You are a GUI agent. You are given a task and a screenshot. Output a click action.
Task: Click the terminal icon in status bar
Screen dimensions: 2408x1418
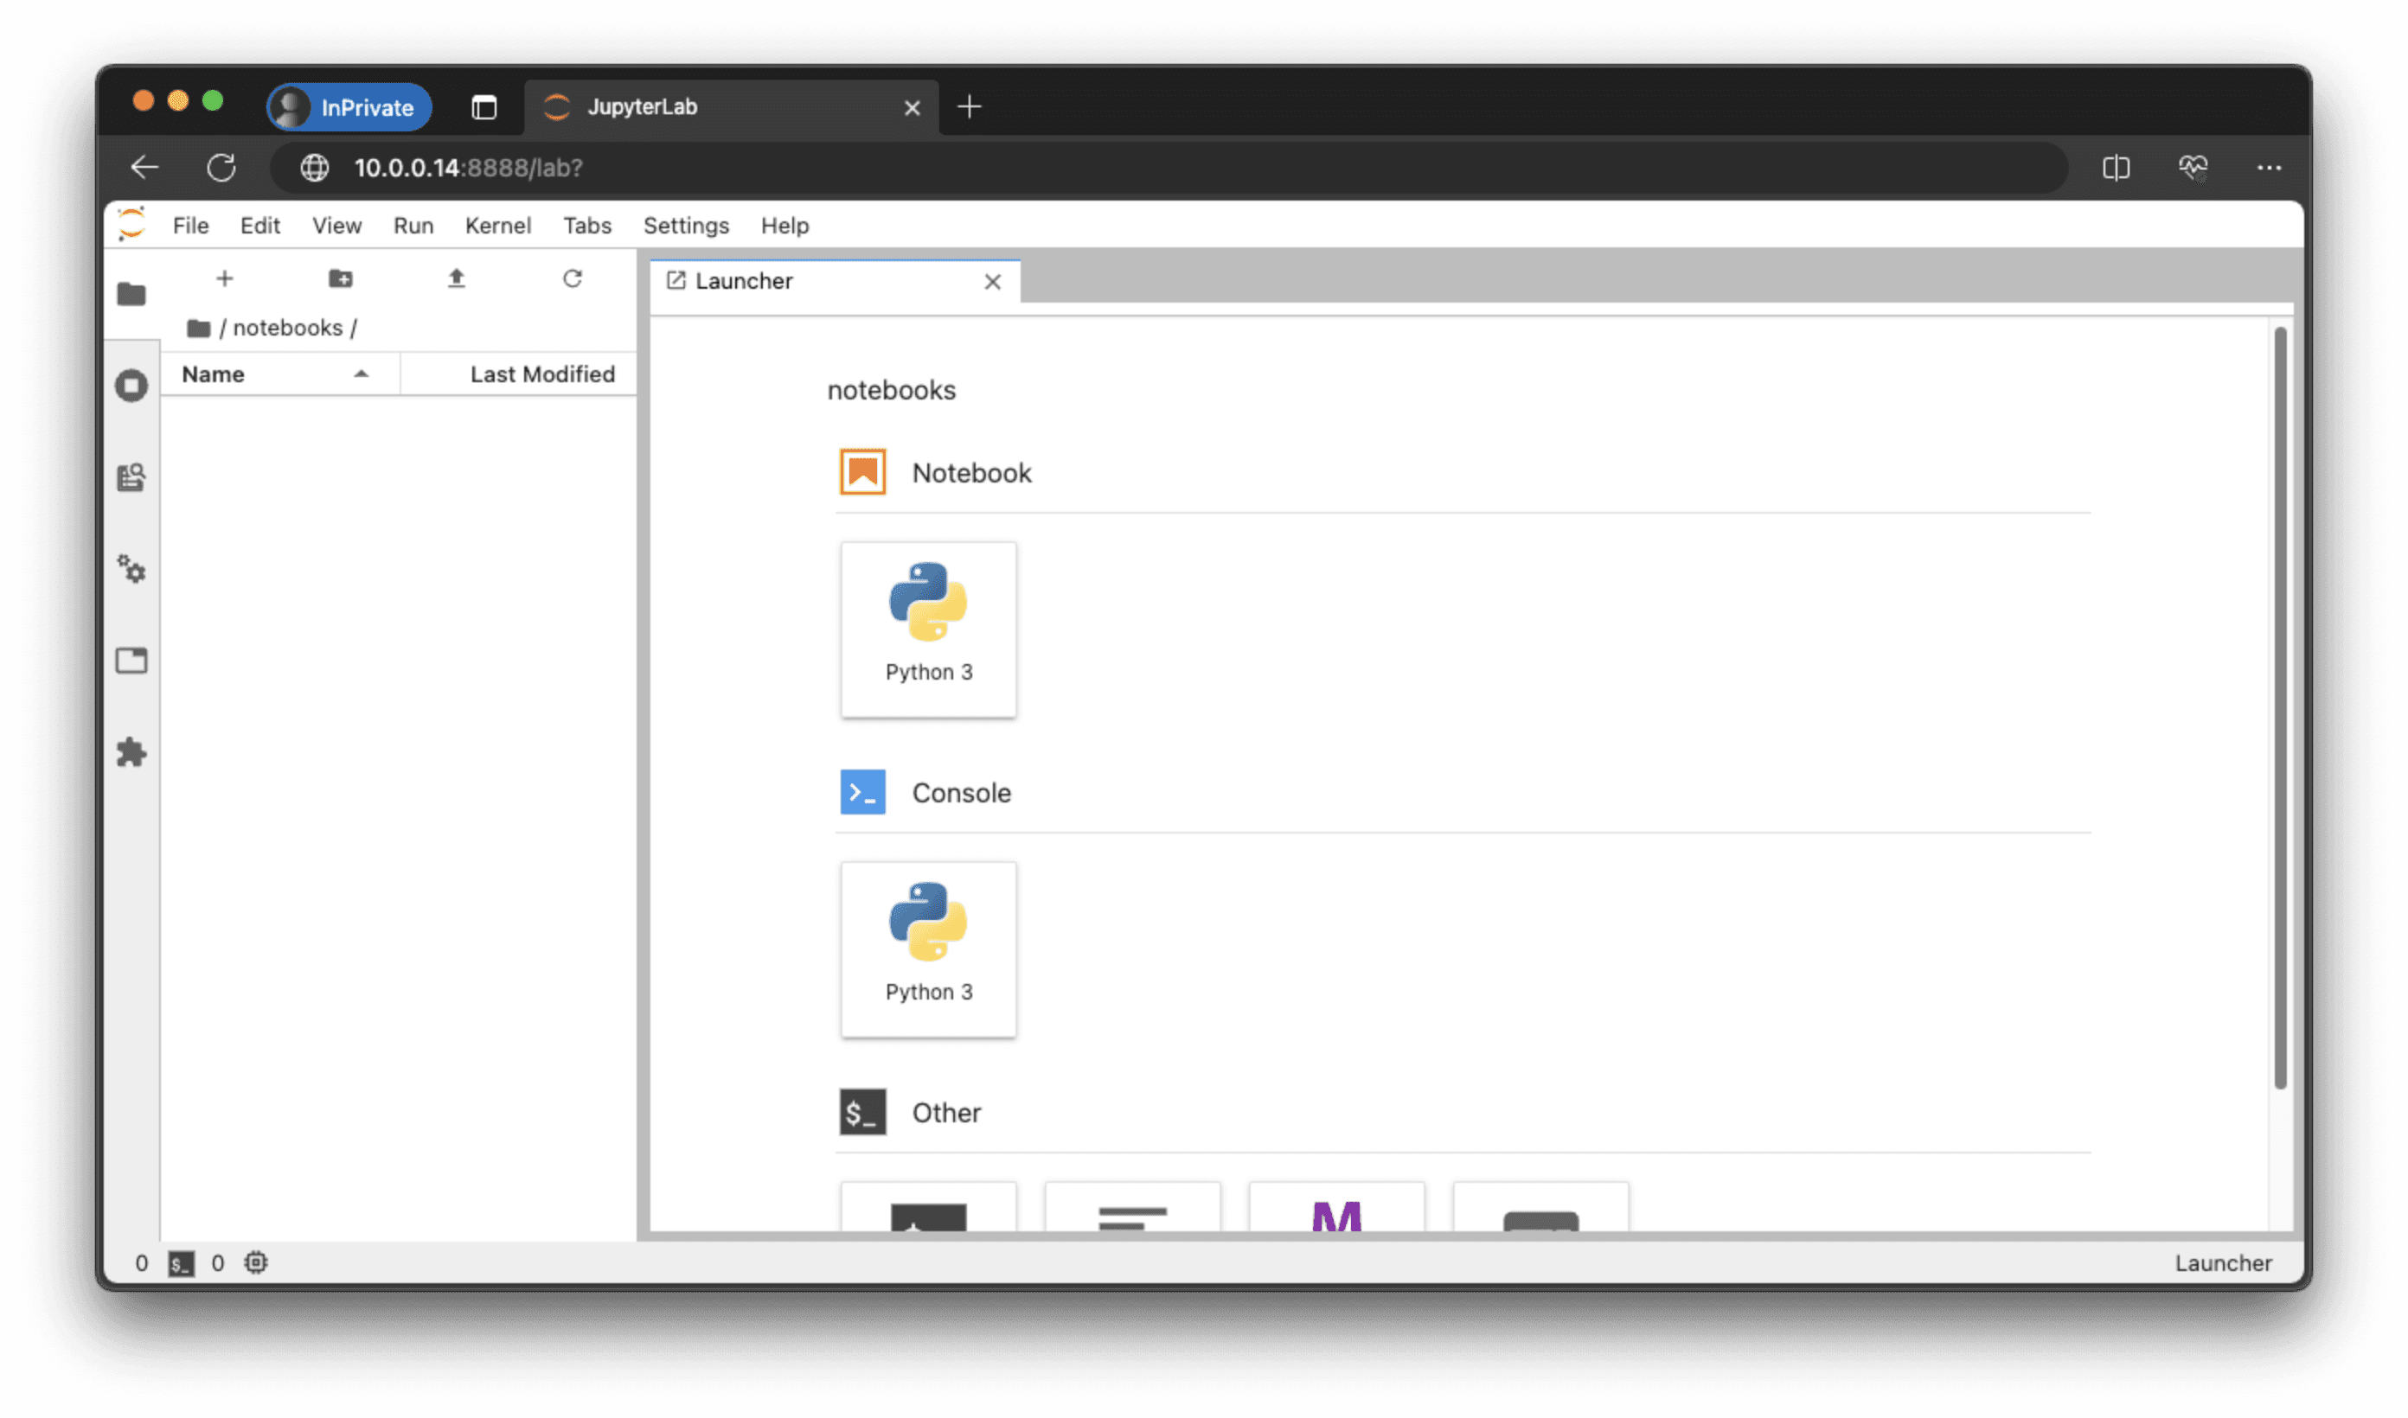click(182, 1264)
